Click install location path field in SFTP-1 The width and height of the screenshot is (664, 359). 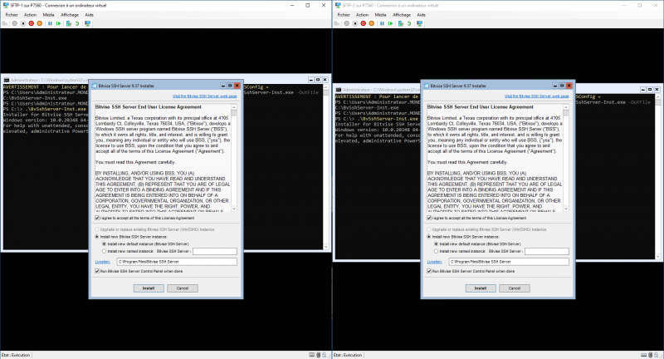[177, 262]
